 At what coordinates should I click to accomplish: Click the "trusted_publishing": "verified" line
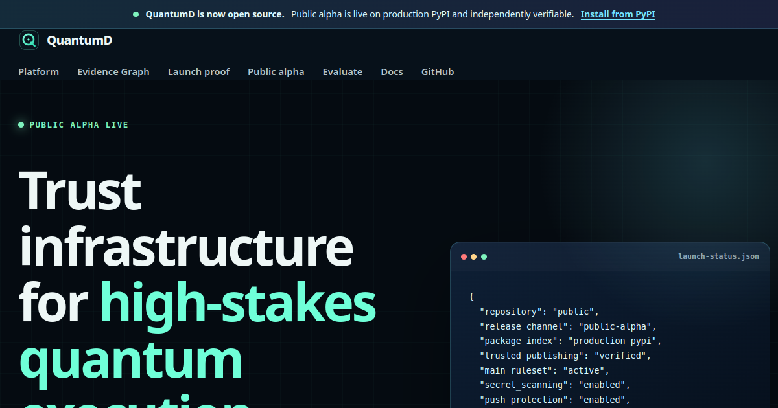pyautogui.click(x=565, y=356)
